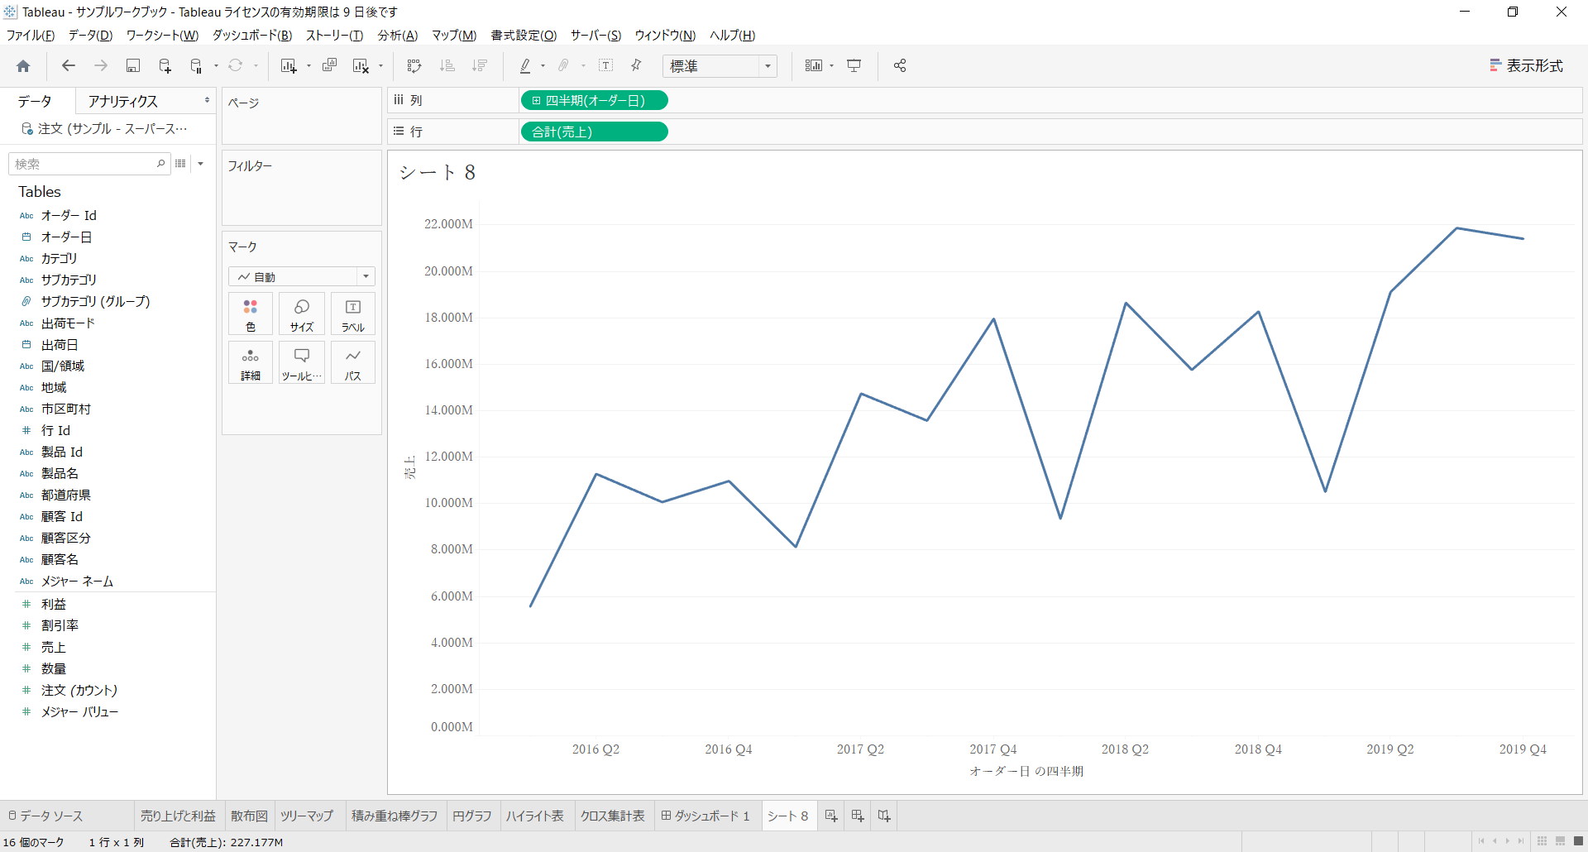Click the search magnifier in the data pane
Screen dimensions: 1588x852
(x=161, y=164)
